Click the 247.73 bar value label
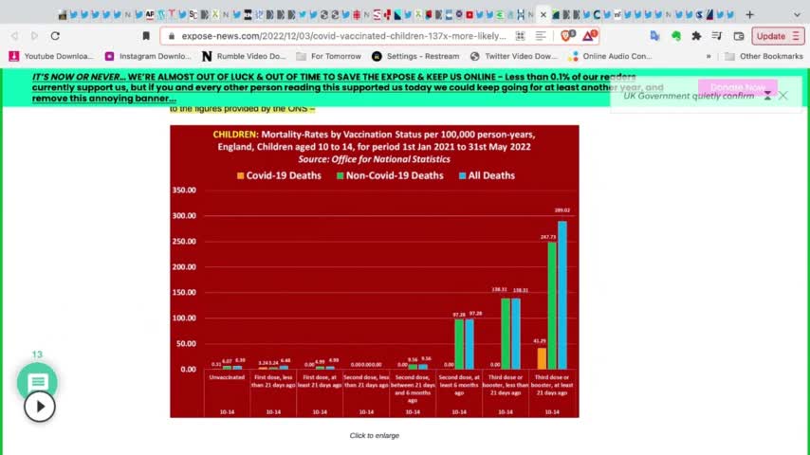This screenshot has width=810, height=455. coord(548,237)
